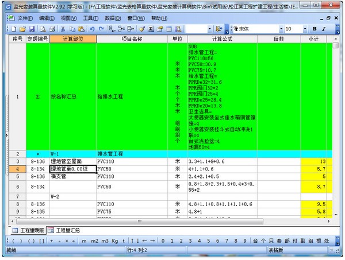
Task: Click the brush format icon
Action: tap(142, 29)
